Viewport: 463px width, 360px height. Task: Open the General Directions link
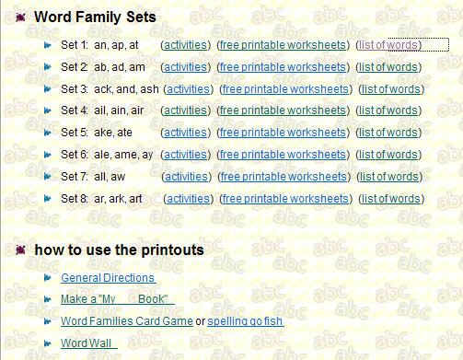tap(109, 278)
